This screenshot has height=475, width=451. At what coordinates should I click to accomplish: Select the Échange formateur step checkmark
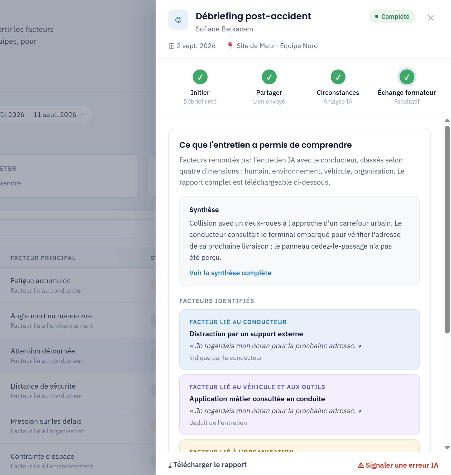point(407,77)
